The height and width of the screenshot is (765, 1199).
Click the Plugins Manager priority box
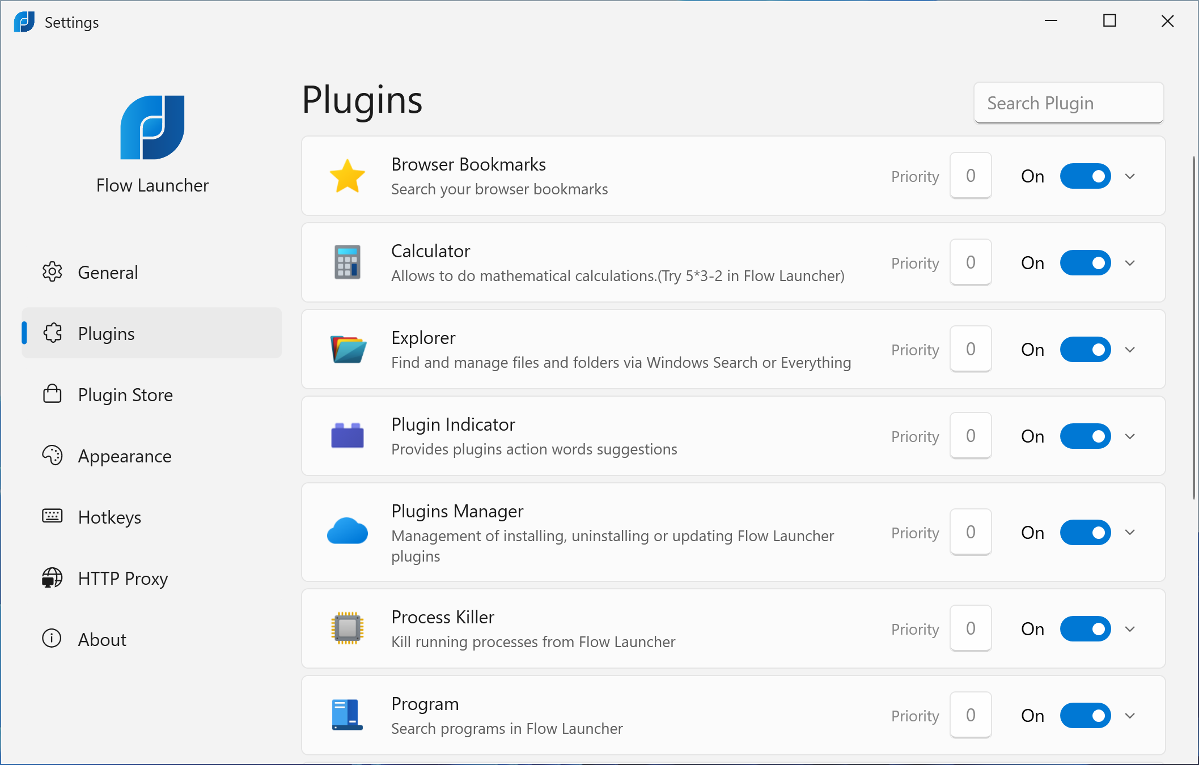point(971,532)
